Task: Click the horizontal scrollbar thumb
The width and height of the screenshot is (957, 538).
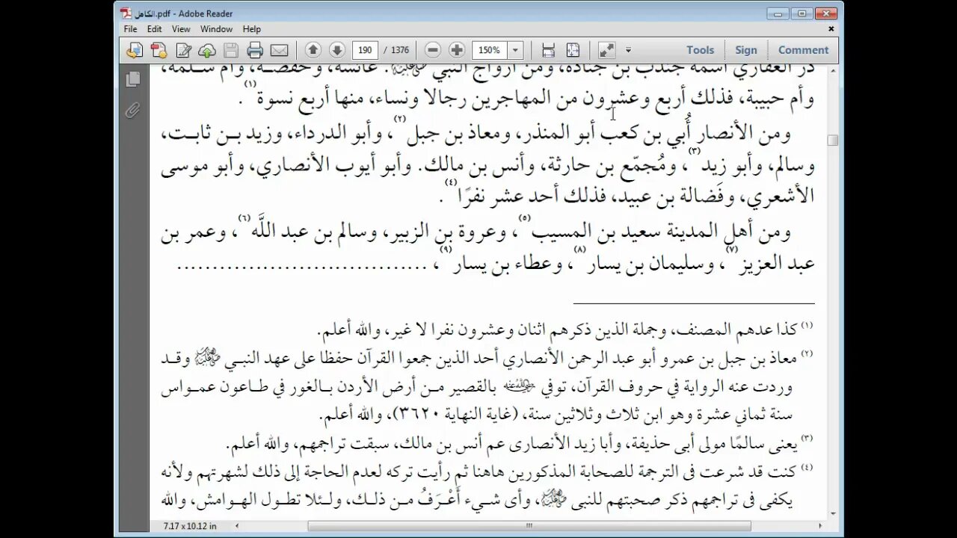Action: [x=528, y=526]
